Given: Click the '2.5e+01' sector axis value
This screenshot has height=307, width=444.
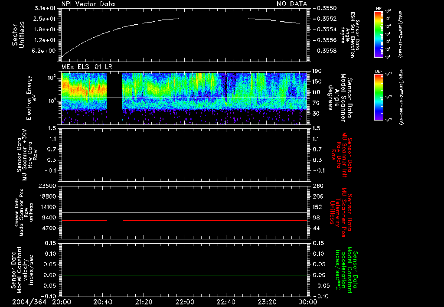Looking at the screenshot, I should coord(45,19).
